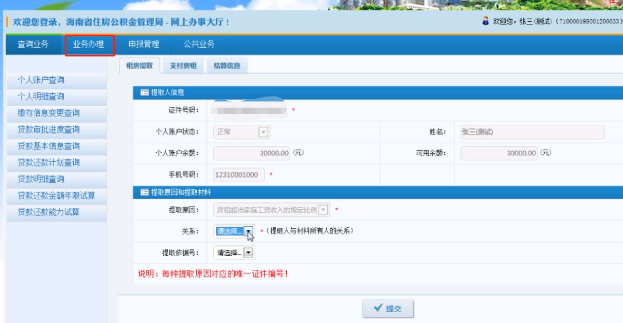Open the 关系 dropdown arrow

249,231
